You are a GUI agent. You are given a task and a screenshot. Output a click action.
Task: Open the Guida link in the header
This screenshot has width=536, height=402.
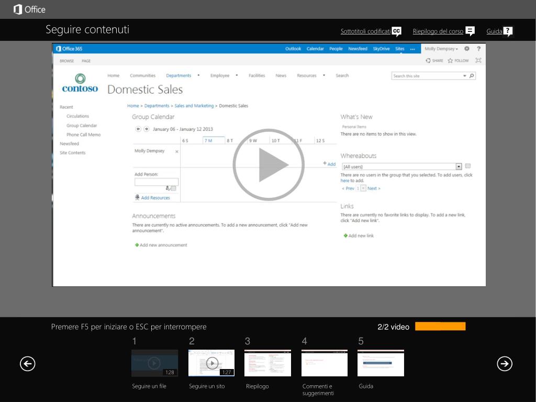click(x=494, y=31)
